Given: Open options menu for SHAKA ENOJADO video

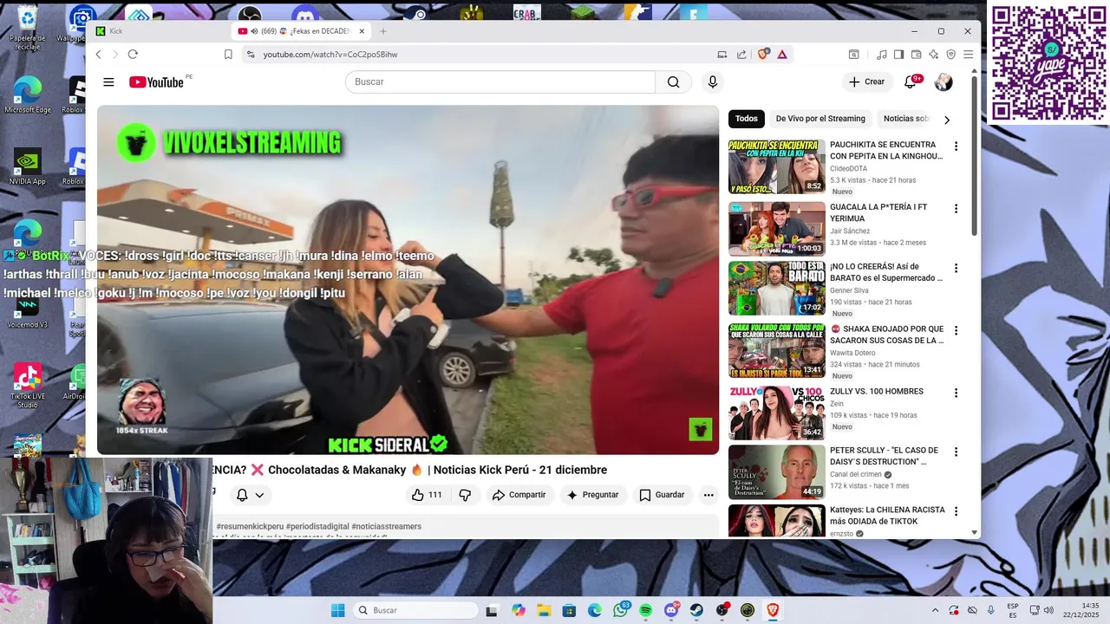Looking at the screenshot, I should [x=957, y=330].
